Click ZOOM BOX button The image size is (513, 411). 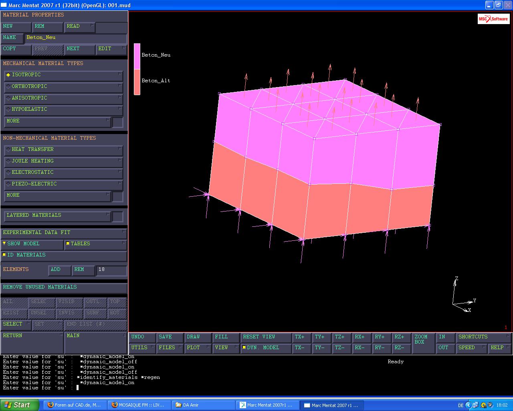point(424,343)
